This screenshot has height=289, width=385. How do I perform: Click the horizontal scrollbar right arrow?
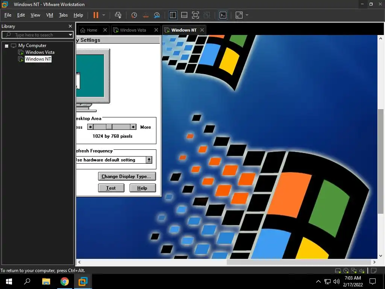click(374, 262)
